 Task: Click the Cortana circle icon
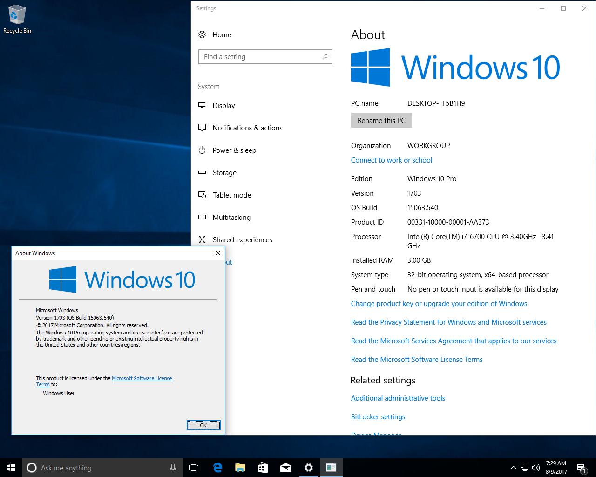[32, 468]
